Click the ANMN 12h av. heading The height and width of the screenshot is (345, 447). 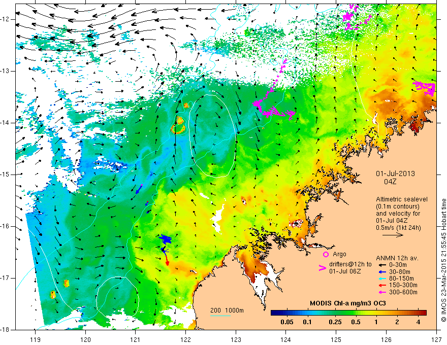pyautogui.click(x=397, y=258)
